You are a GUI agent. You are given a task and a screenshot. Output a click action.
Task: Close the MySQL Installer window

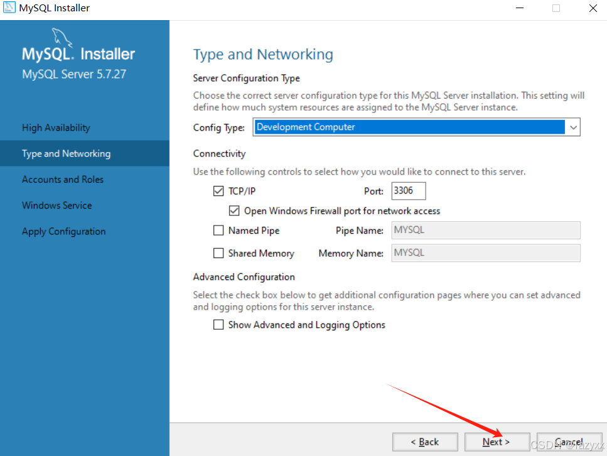593,8
